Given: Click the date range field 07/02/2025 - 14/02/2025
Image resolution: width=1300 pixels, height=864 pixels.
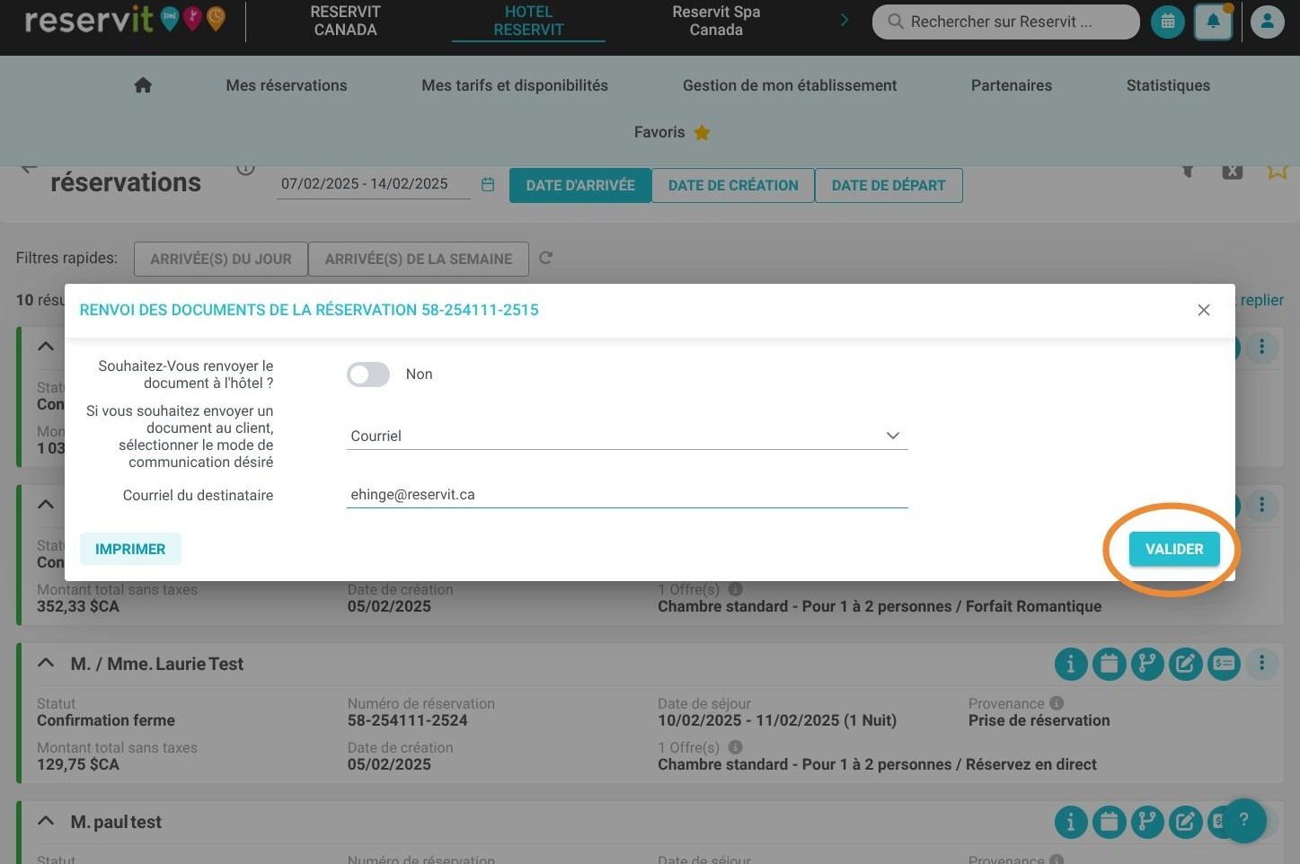Looking at the screenshot, I should pos(373,184).
